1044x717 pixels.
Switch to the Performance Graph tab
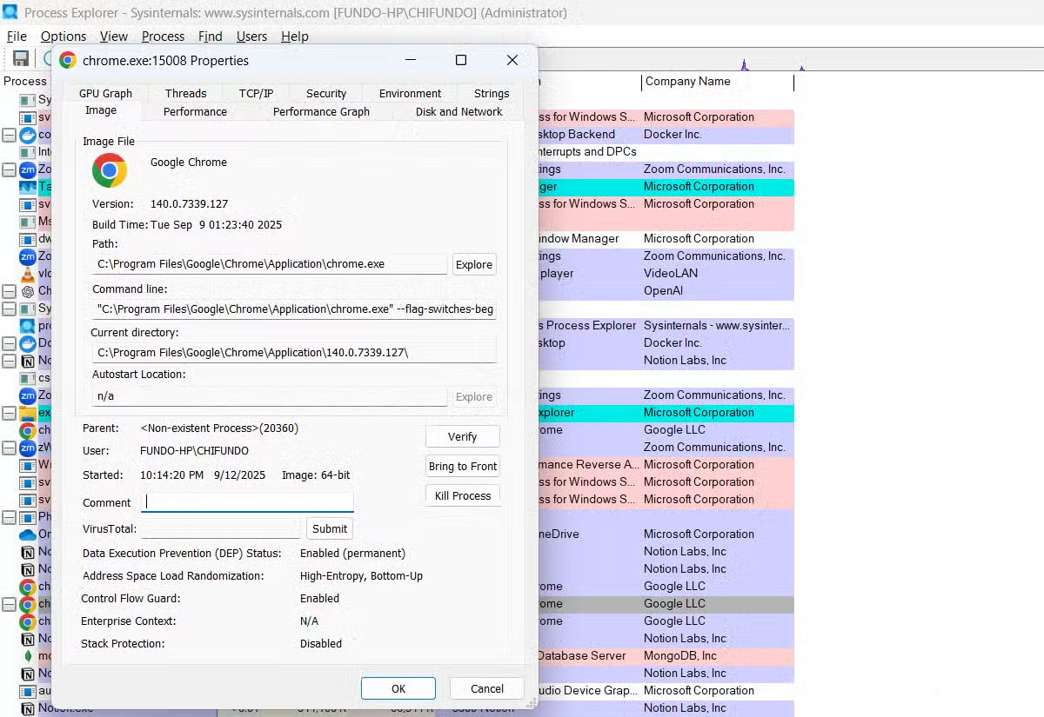point(321,111)
